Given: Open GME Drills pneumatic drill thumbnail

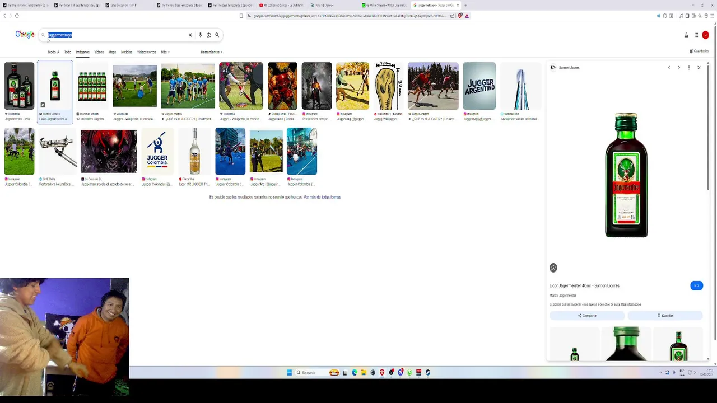Looking at the screenshot, I should click(57, 151).
